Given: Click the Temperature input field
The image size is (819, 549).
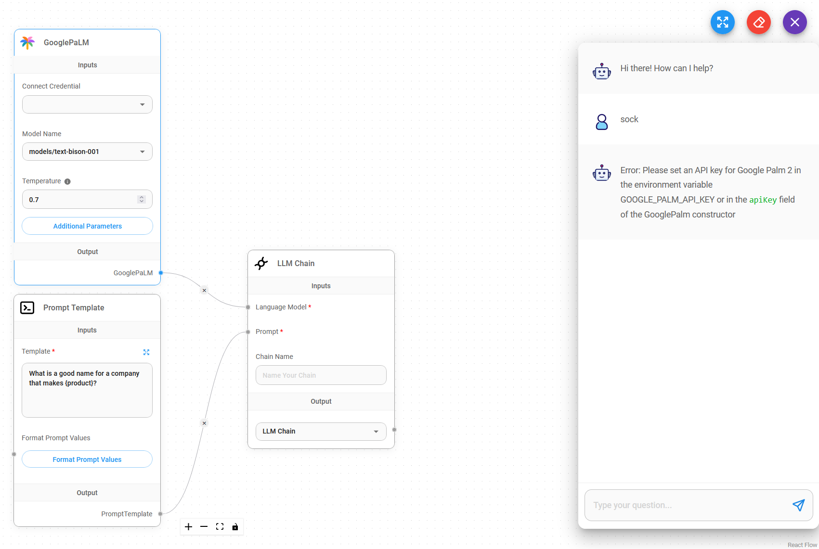Looking at the screenshot, I should click(x=87, y=199).
